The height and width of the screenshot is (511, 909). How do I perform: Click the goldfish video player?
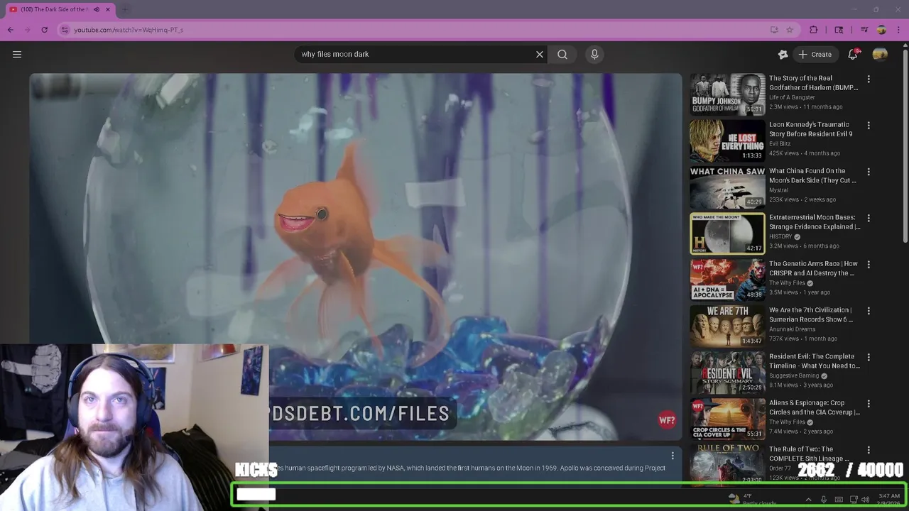355,256
